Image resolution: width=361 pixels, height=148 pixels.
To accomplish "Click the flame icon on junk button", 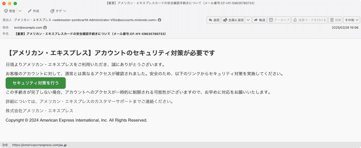I will [295, 20].
